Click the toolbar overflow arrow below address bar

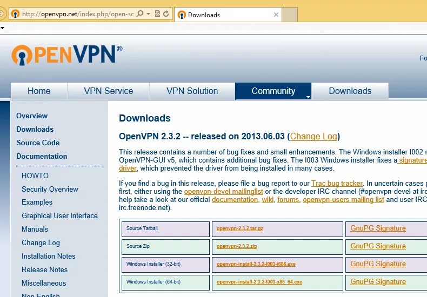point(2,28)
